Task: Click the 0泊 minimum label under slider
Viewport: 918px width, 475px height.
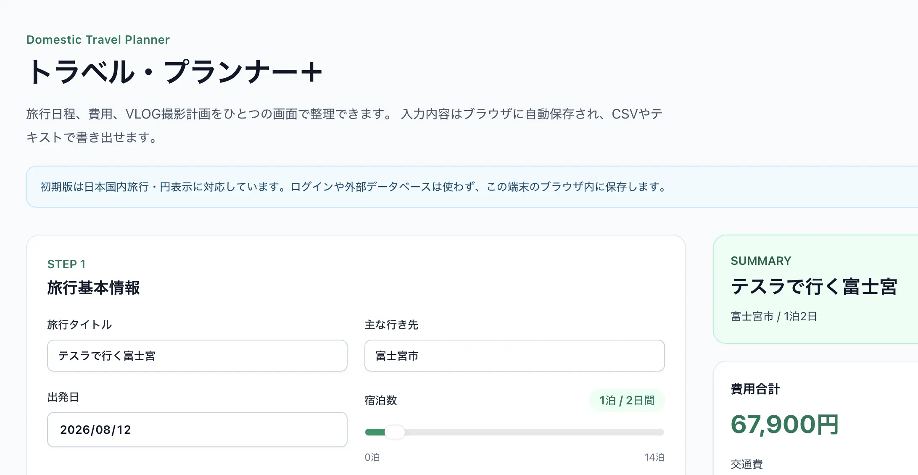Action: pos(372,457)
